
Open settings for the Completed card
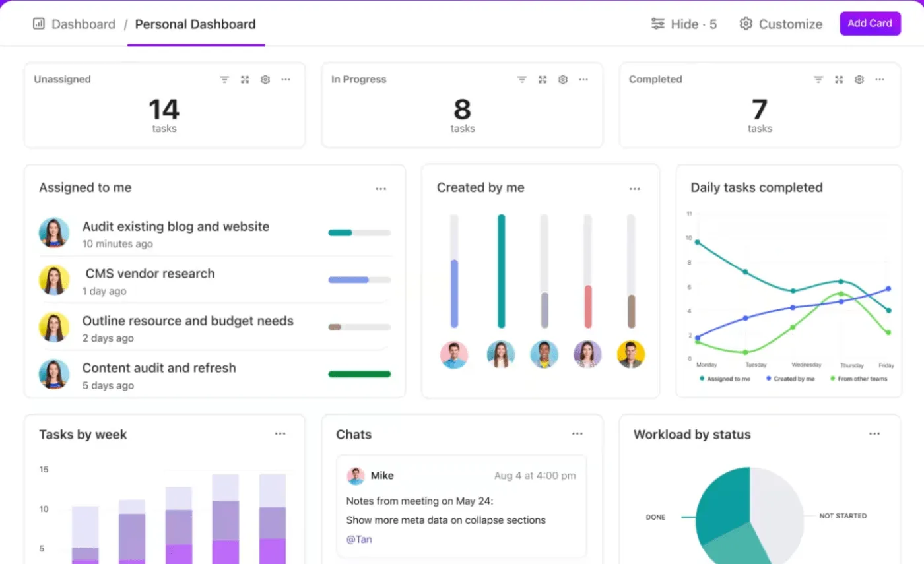[x=859, y=79]
